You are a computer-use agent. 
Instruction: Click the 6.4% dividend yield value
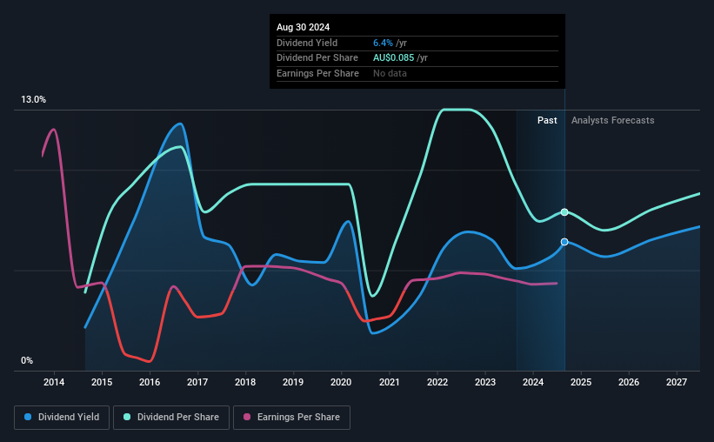tap(383, 43)
